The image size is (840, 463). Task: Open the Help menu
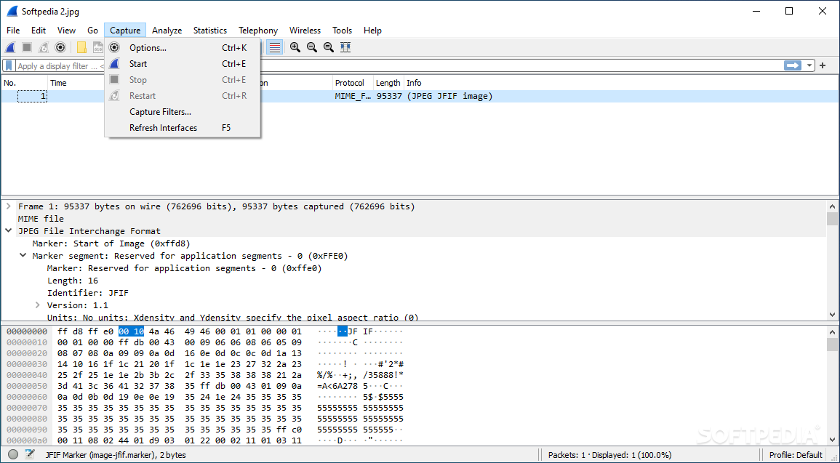point(372,31)
